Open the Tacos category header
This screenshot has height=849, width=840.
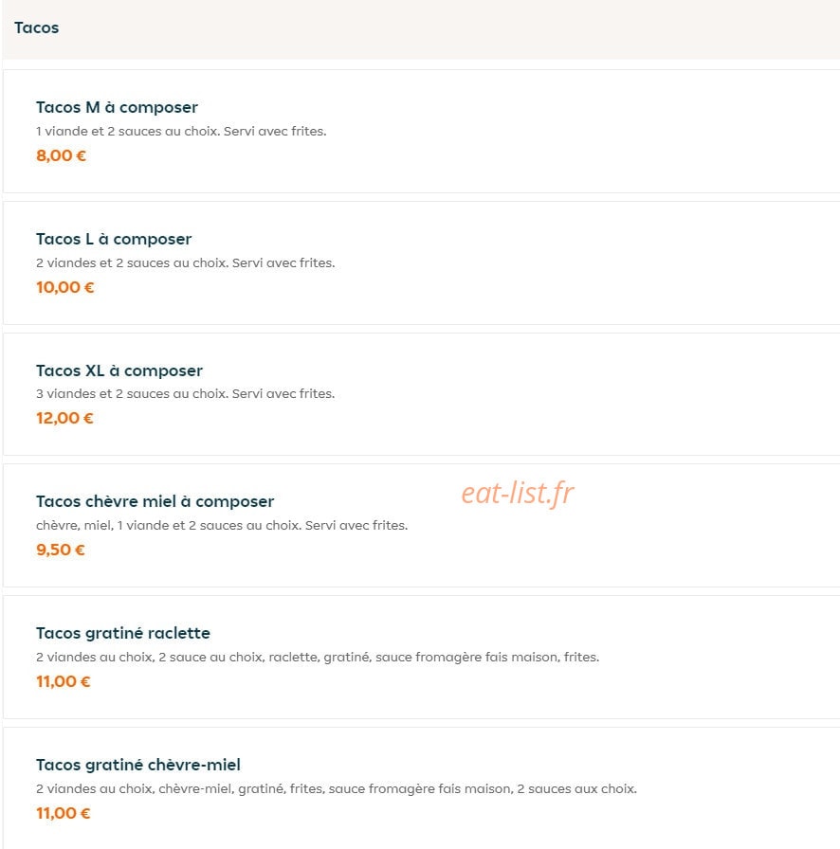(36, 27)
